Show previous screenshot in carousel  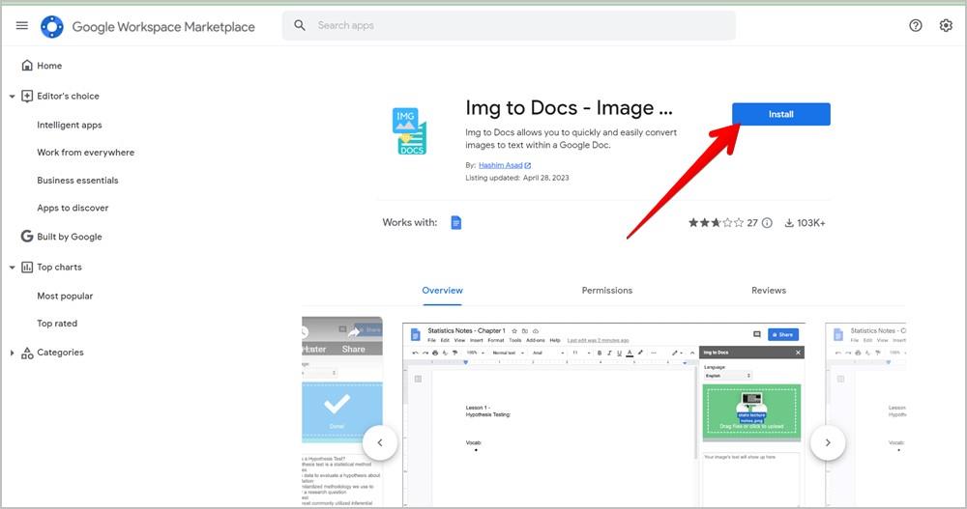tap(380, 442)
